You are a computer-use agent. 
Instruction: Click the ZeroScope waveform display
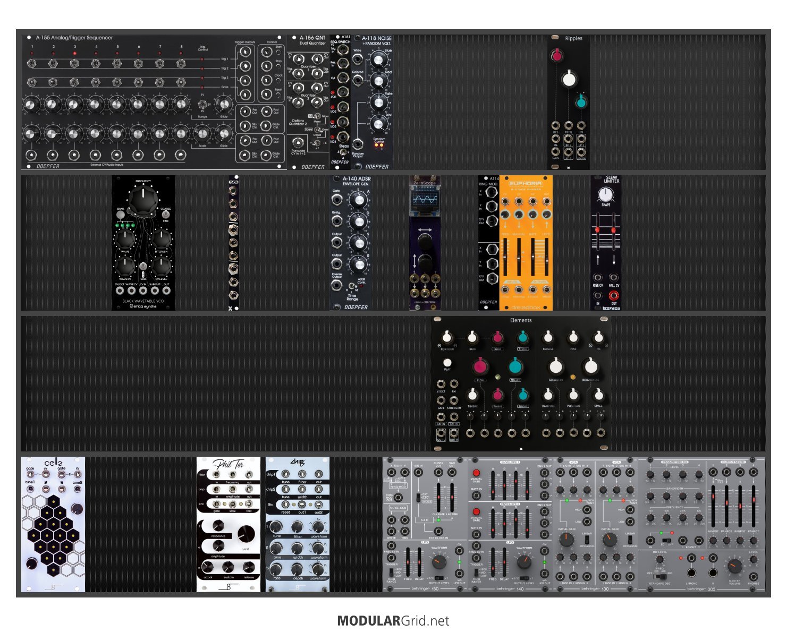click(x=425, y=200)
